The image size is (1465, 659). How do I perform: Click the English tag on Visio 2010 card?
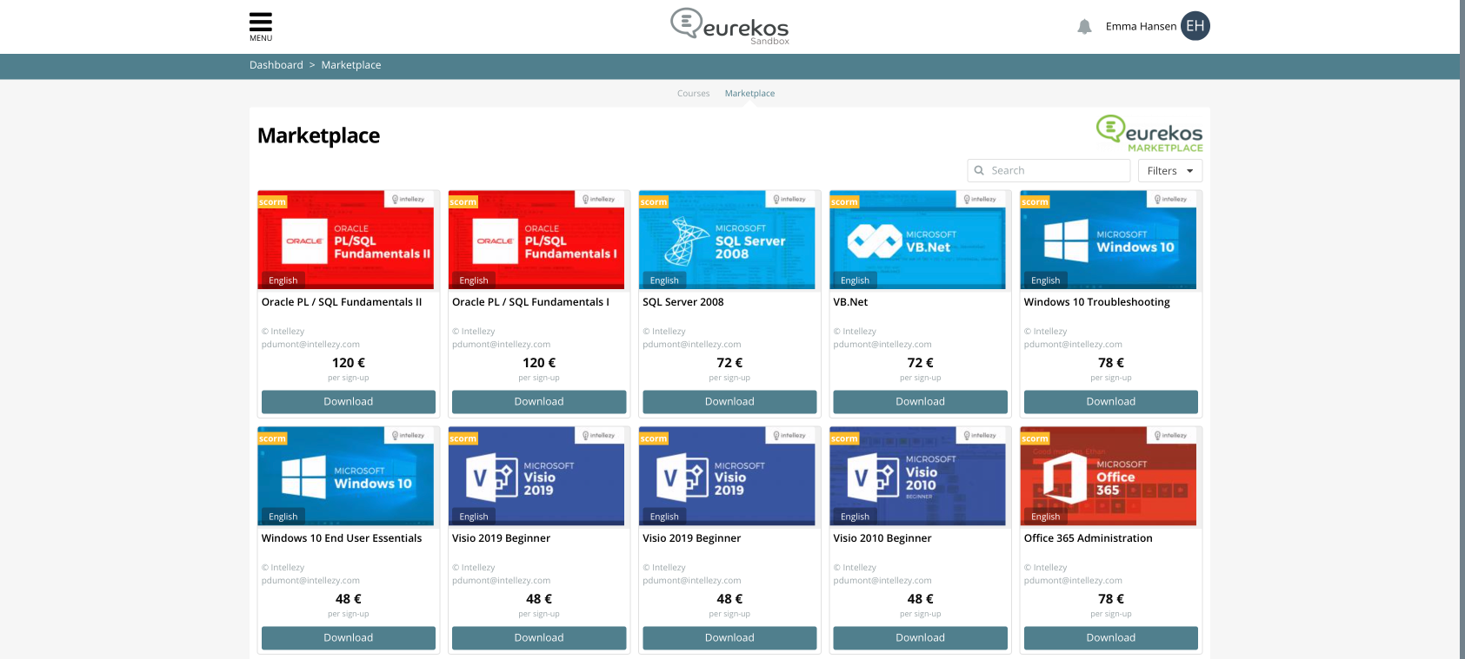coord(855,517)
